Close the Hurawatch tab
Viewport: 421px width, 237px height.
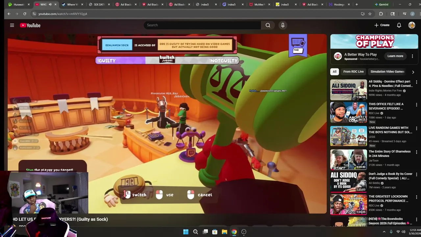[29, 5]
